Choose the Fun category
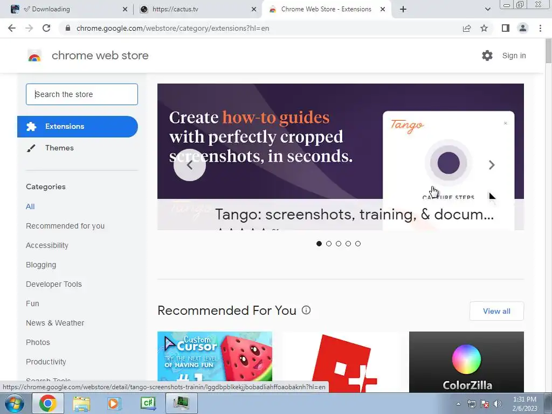This screenshot has height=414, width=552. click(32, 303)
